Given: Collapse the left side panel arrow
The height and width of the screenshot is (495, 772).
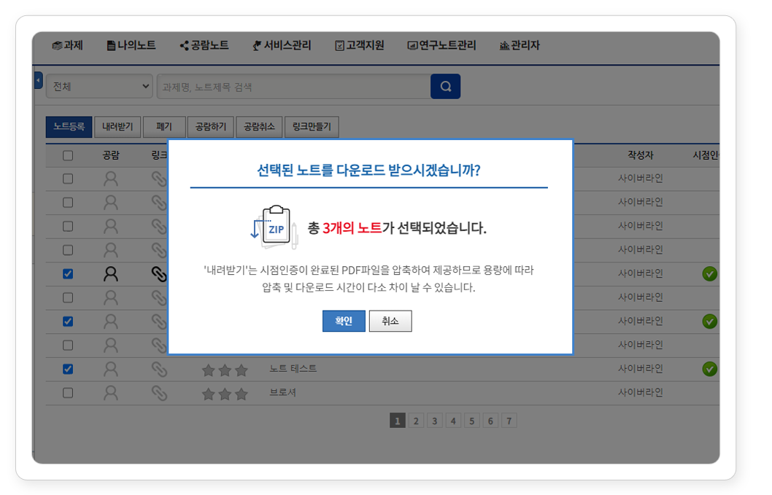Looking at the screenshot, I should coord(39,80).
